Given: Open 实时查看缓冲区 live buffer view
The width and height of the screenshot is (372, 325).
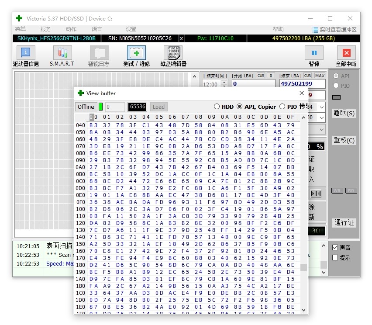Looking at the screenshot, I should [x=334, y=29].
